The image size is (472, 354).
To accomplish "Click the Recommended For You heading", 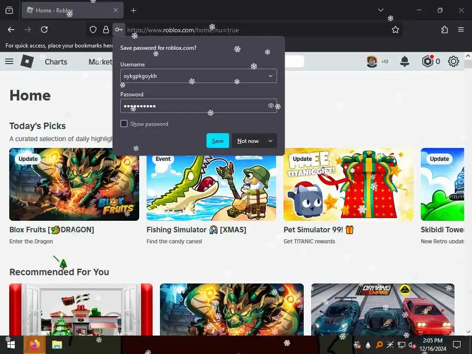I will tap(59, 272).
